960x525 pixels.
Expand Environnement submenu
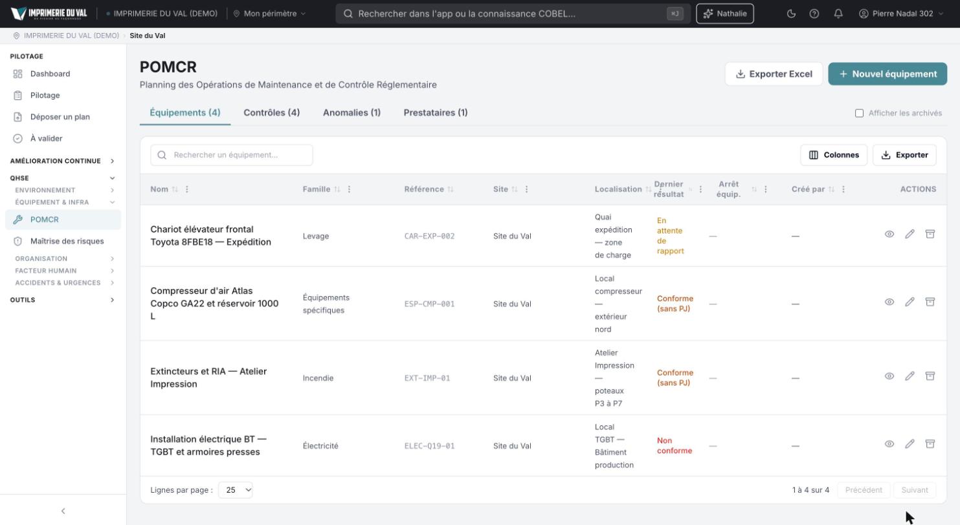[x=64, y=190]
